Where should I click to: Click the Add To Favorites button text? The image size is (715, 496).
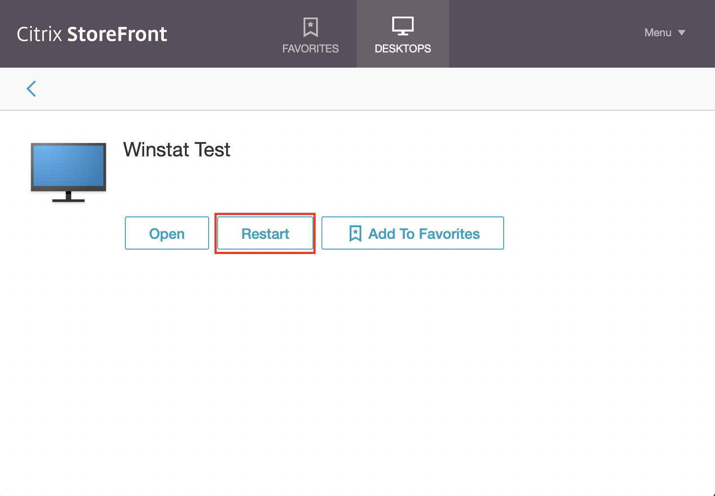[x=424, y=234]
